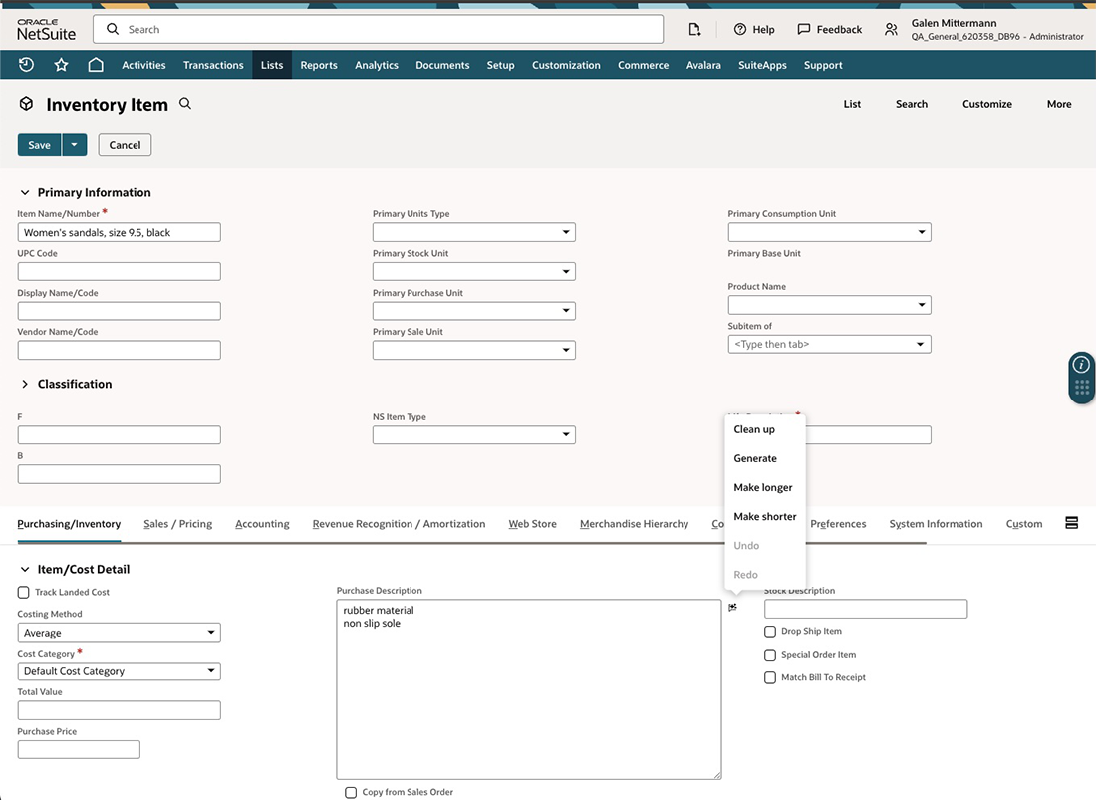Select Make shorter from the popup menu
Viewport: 1096px width, 800px height.
tap(764, 516)
